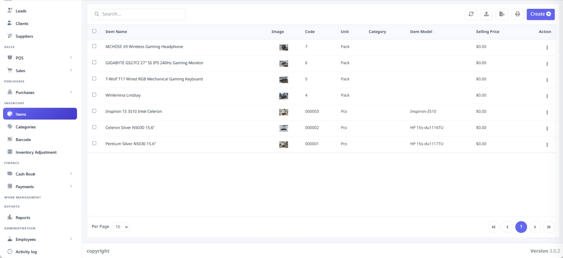Expand the Purchases submenu

[x=71, y=92]
